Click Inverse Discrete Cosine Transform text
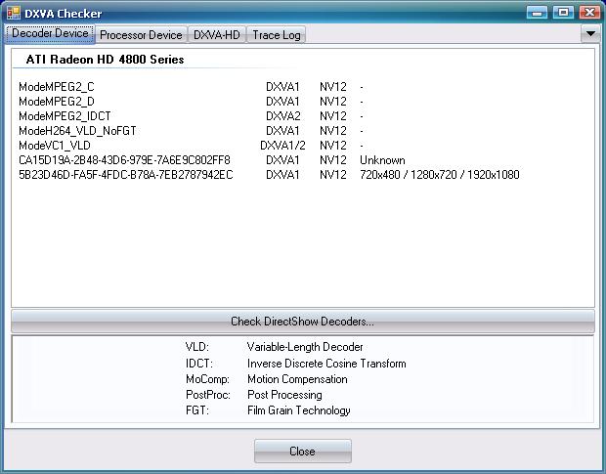Image resolution: width=606 pixels, height=474 pixels. point(326,364)
